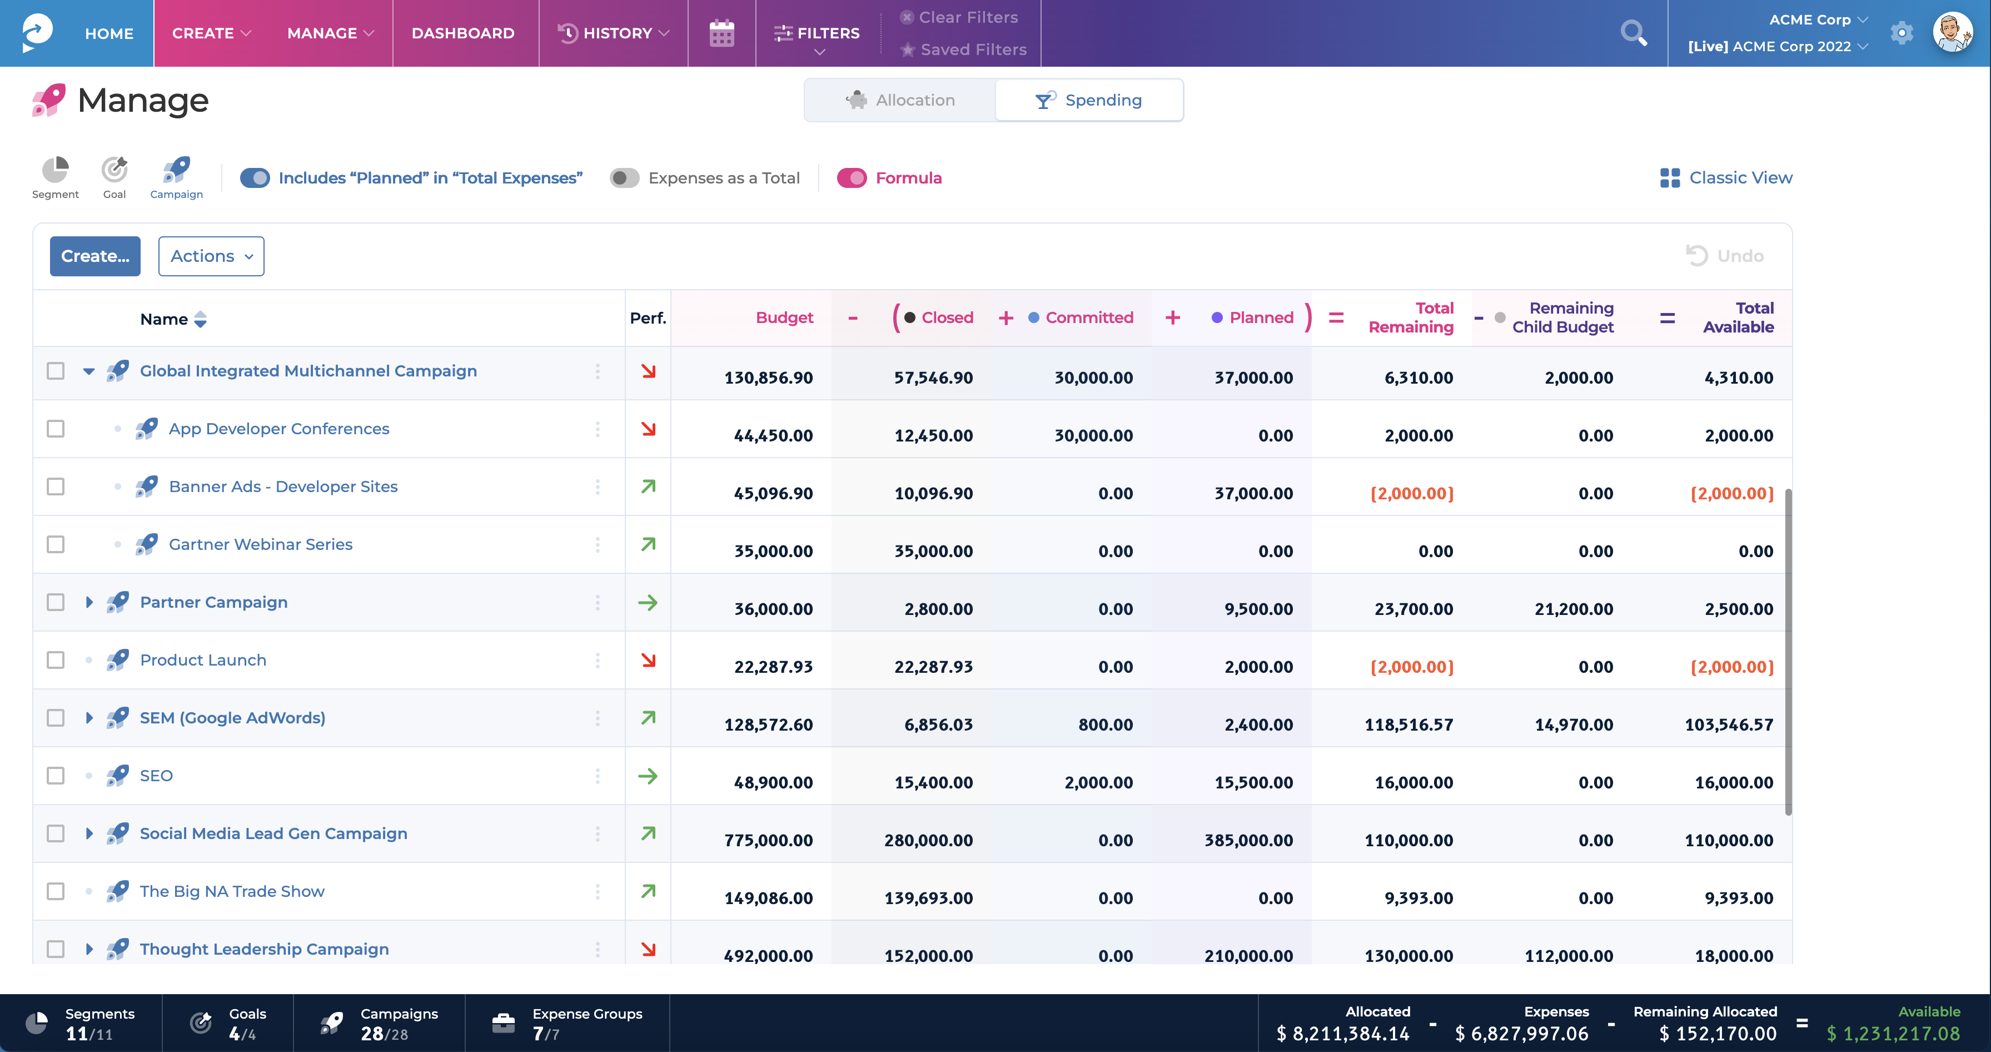Select the Gartner Webinar Series checkbox
This screenshot has height=1052, width=1991.
pyautogui.click(x=56, y=544)
